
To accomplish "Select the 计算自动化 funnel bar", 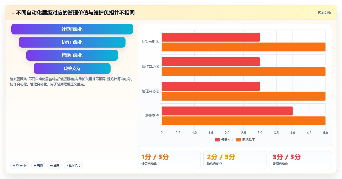I will 72,29.
